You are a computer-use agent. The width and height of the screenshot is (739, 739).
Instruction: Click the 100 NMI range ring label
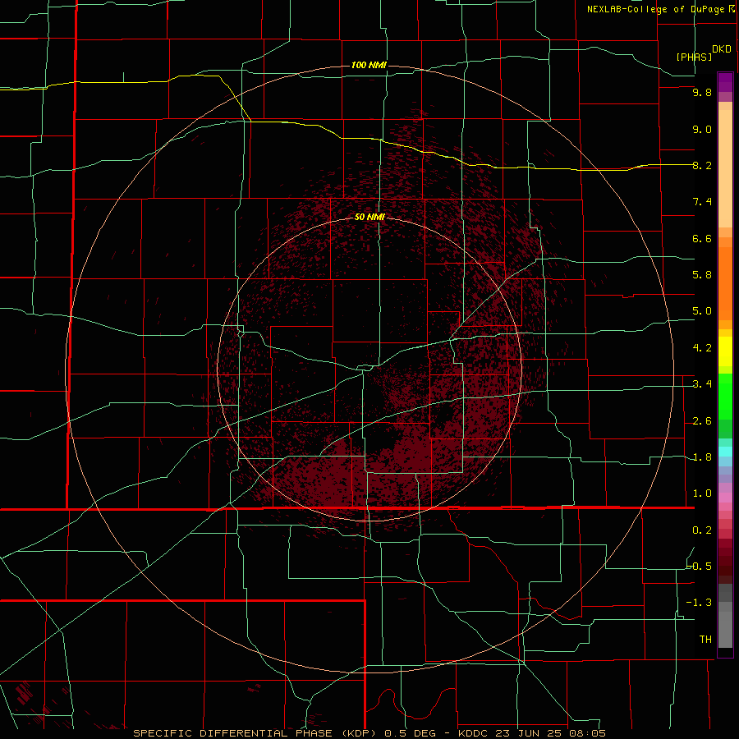(x=369, y=65)
